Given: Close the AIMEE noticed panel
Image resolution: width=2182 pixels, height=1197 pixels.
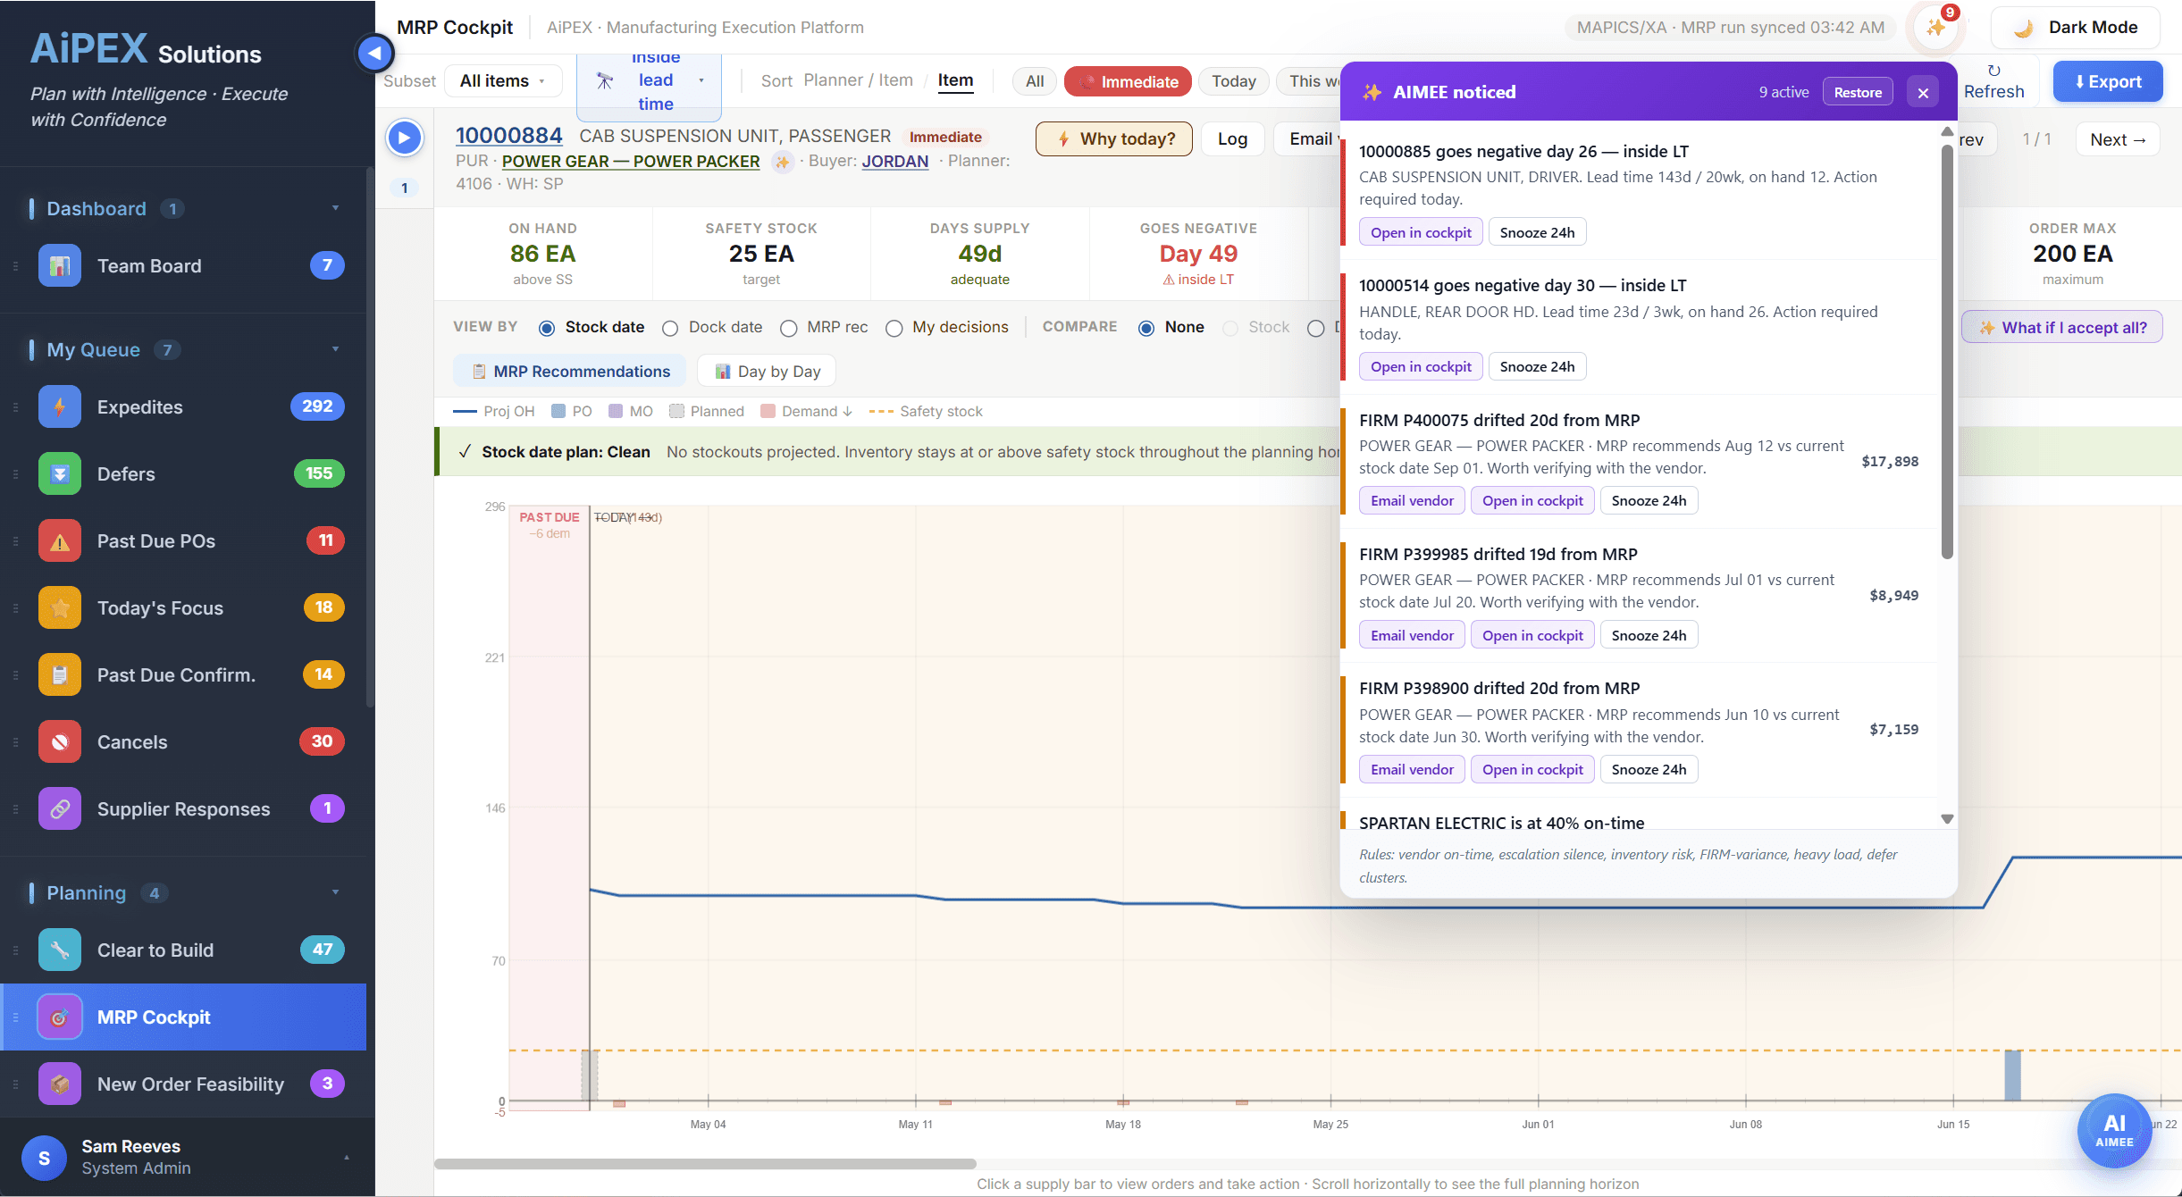Looking at the screenshot, I should [1923, 92].
